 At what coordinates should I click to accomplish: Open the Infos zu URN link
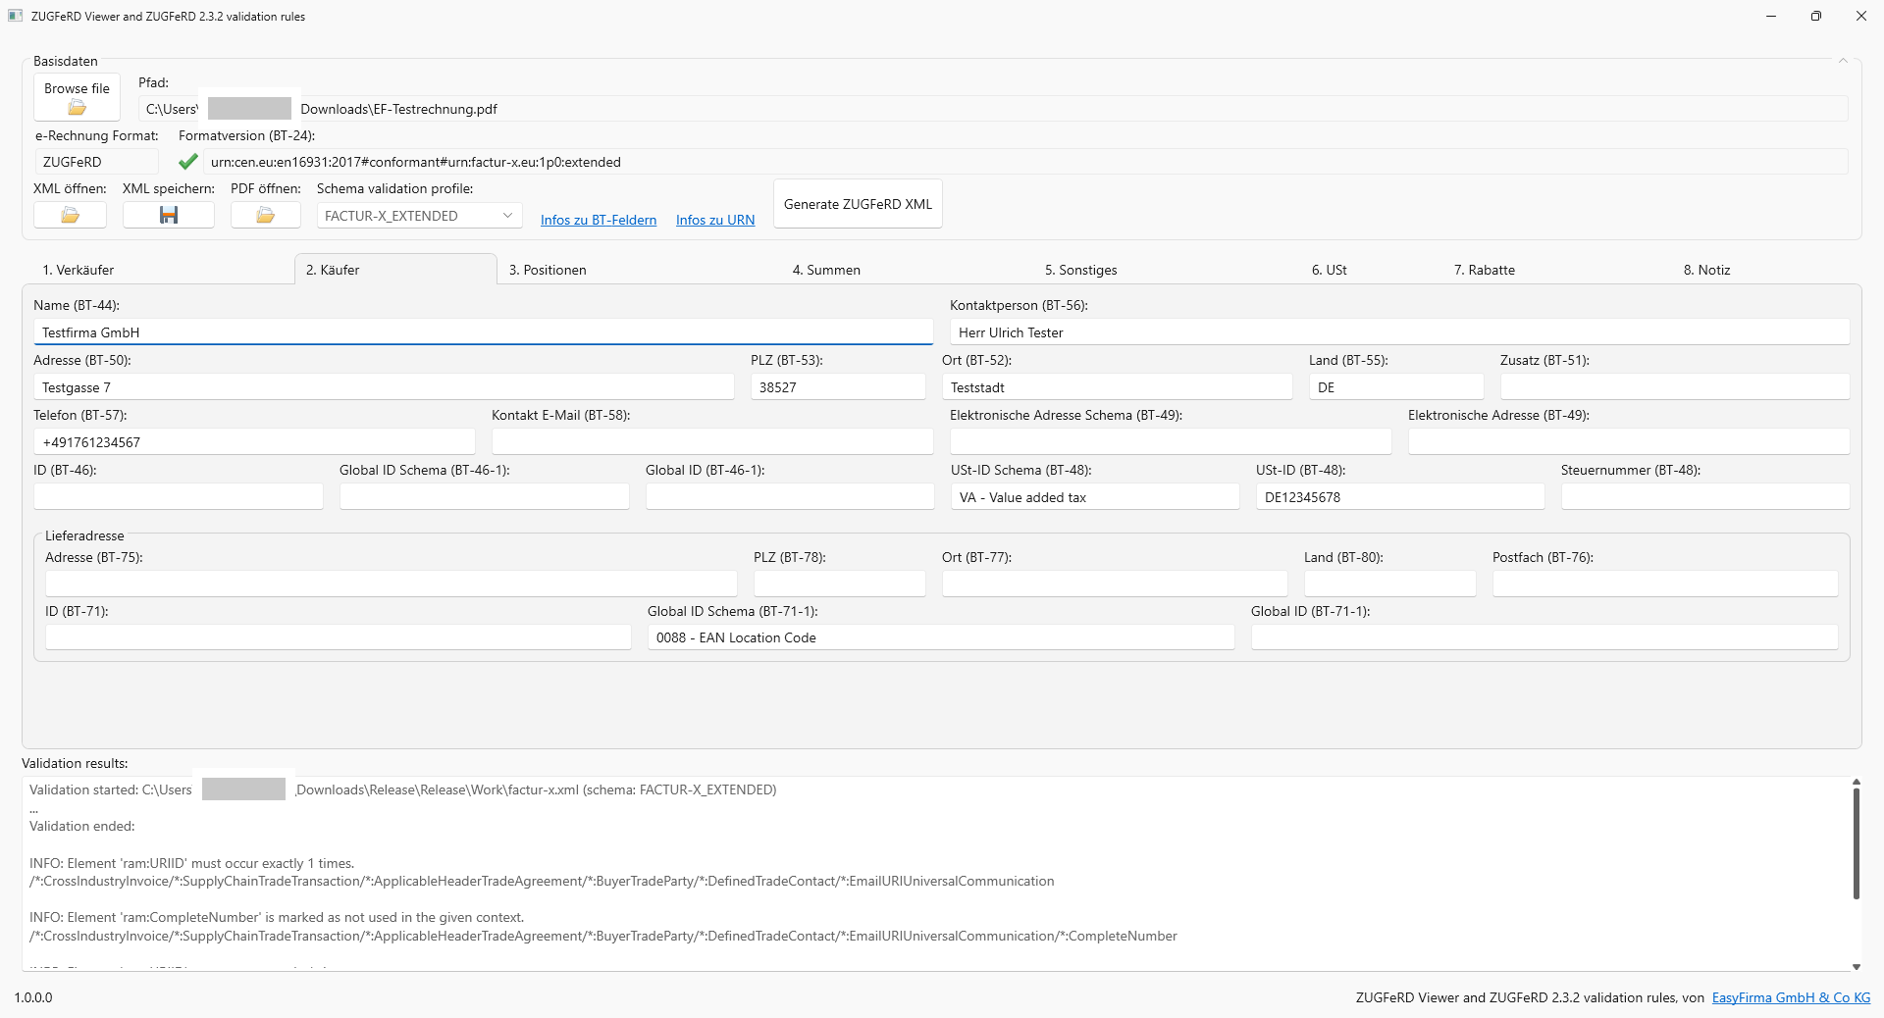click(x=715, y=220)
